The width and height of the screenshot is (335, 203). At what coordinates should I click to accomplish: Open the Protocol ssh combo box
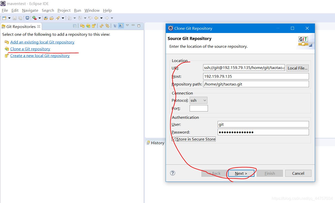(x=198, y=100)
